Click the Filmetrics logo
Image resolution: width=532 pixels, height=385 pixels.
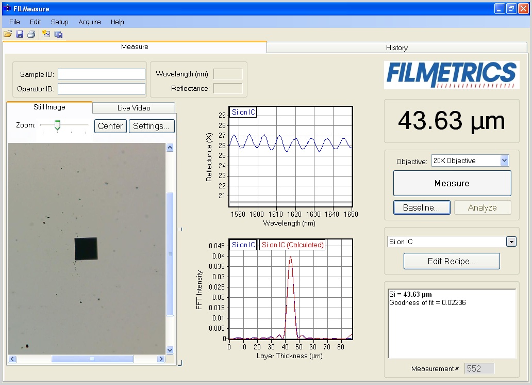pos(452,75)
